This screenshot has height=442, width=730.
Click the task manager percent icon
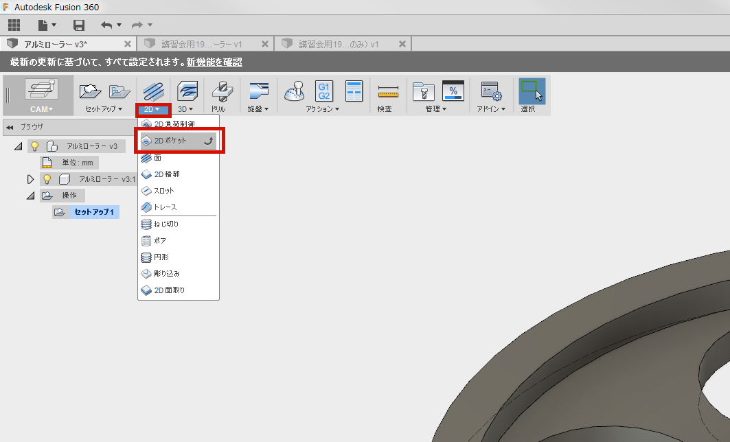[453, 91]
